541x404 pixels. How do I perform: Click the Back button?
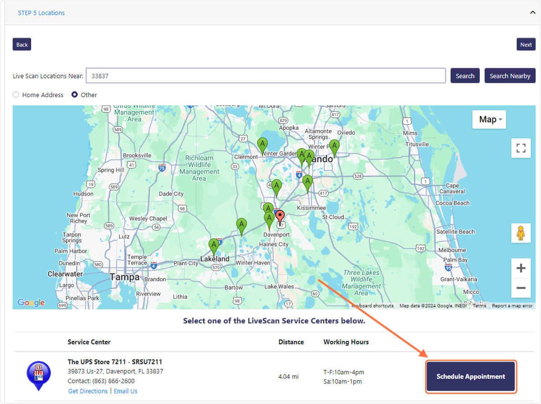click(x=22, y=44)
